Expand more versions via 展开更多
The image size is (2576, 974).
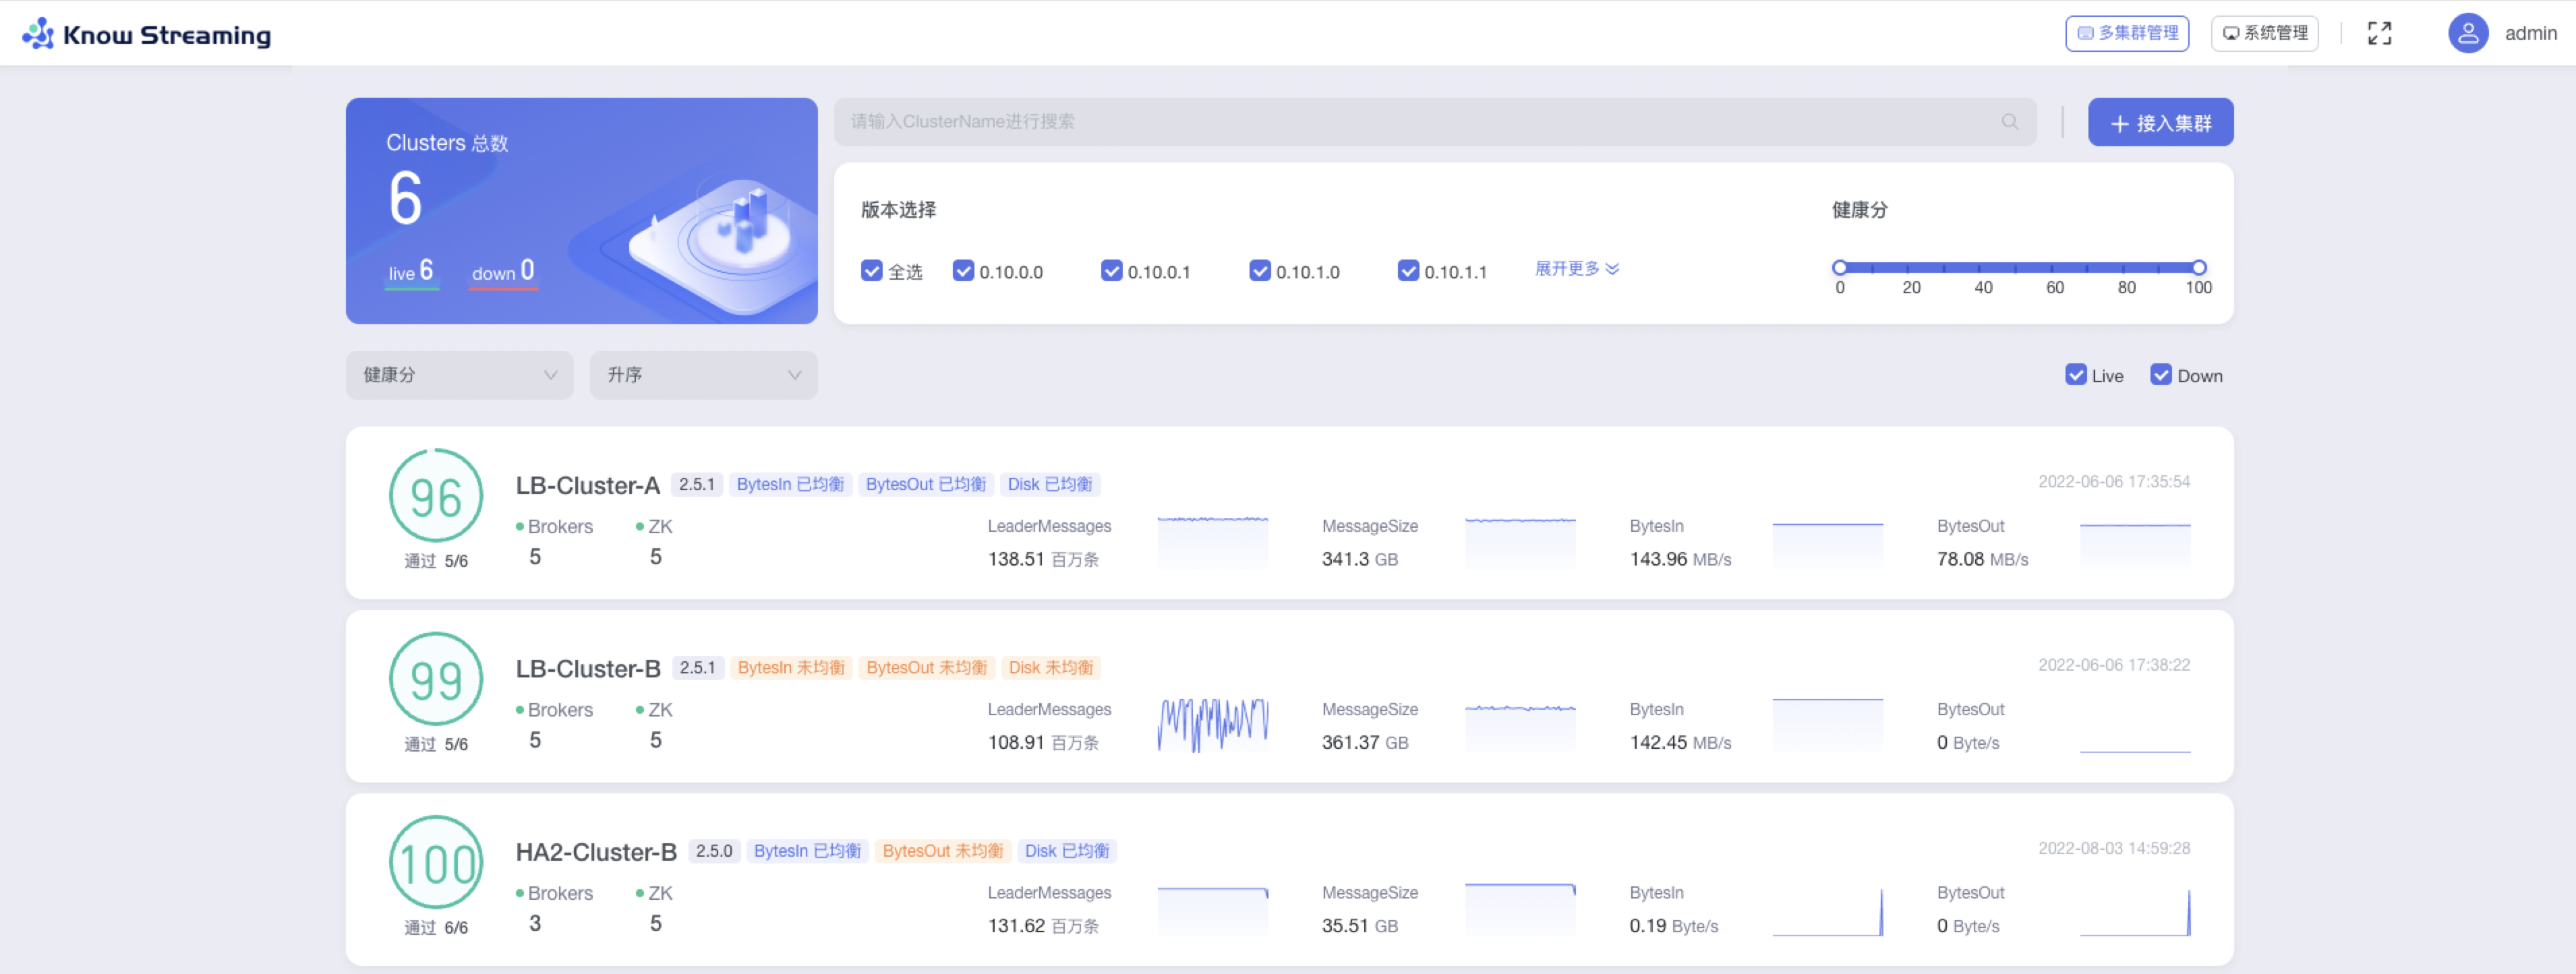click(x=1576, y=269)
